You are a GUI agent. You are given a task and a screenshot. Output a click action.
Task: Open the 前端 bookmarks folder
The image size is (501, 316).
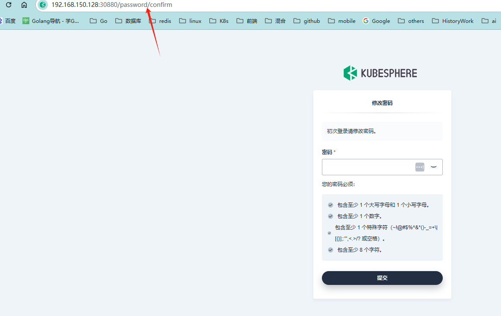point(247,21)
